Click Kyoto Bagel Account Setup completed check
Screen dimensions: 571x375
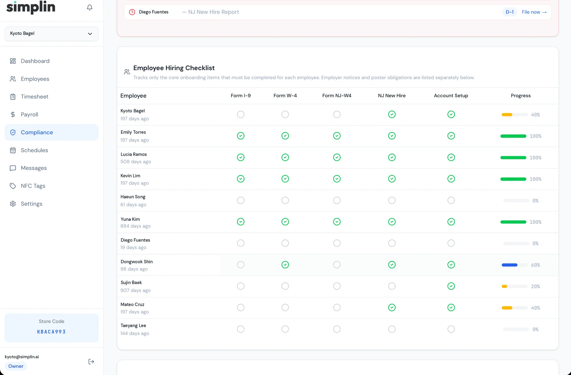pos(451,114)
